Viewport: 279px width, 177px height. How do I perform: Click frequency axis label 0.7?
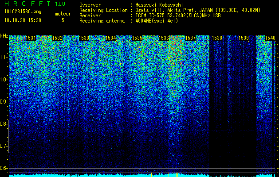[4, 146]
